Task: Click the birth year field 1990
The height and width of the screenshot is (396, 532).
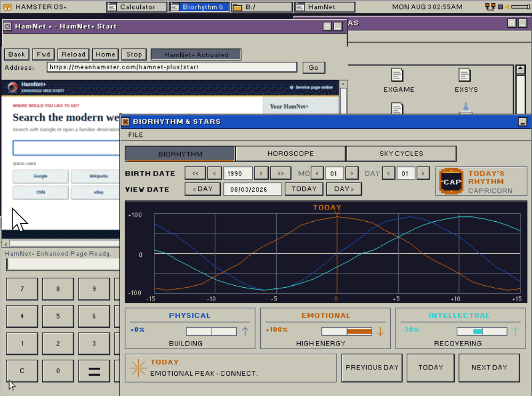Action: coord(238,173)
